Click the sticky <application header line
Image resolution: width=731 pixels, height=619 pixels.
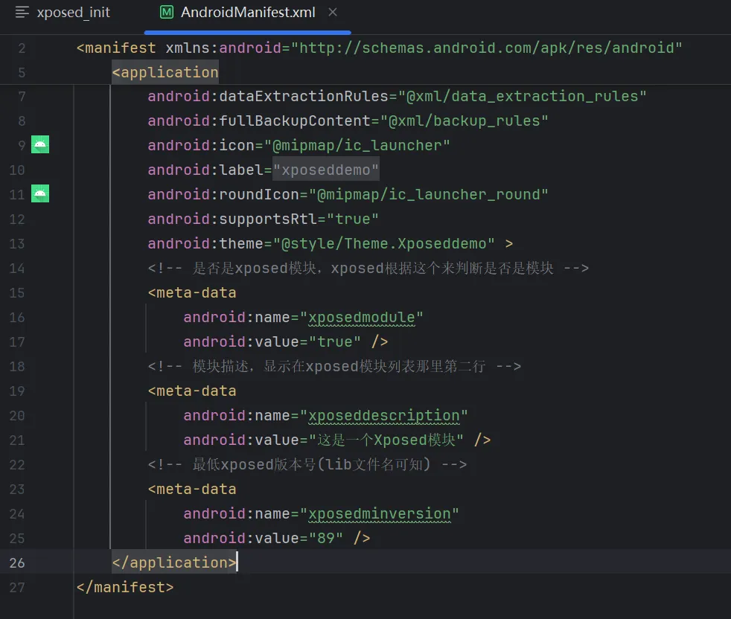(x=165, y=72)
